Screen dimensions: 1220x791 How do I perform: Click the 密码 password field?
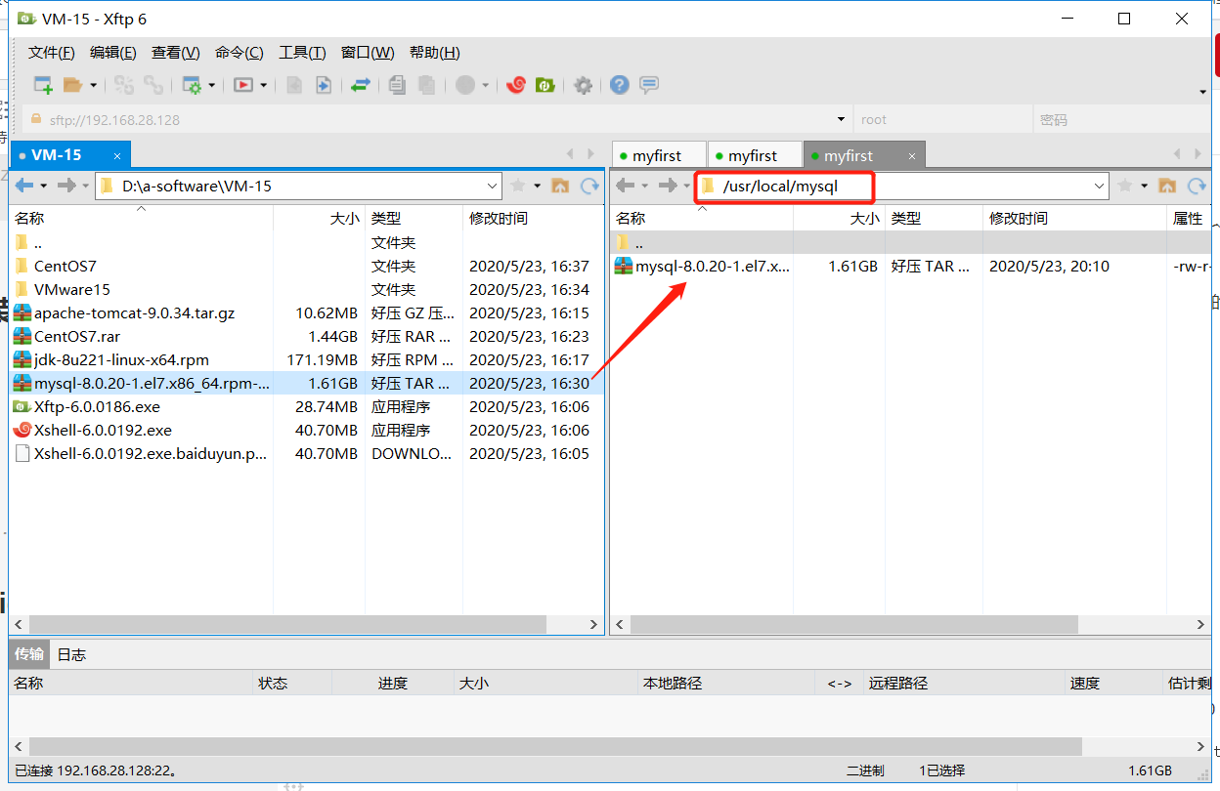point(1121,119)
